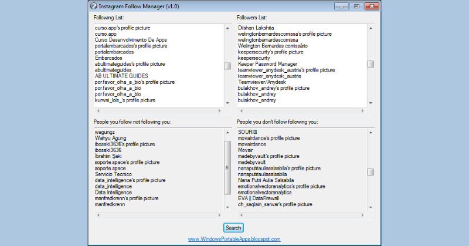Click the Followers List horizontal right arrow
The width and height of the screenshot is (469, 246).
(x=362, y=111)
